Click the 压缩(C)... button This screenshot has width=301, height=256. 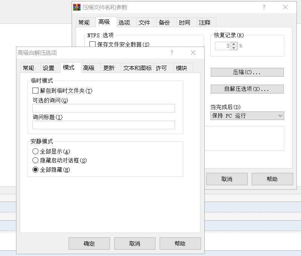[247, 72]
